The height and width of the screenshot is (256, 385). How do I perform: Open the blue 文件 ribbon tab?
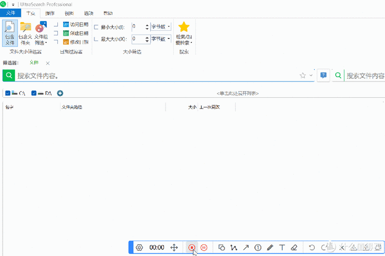click(x=11, y=13)
